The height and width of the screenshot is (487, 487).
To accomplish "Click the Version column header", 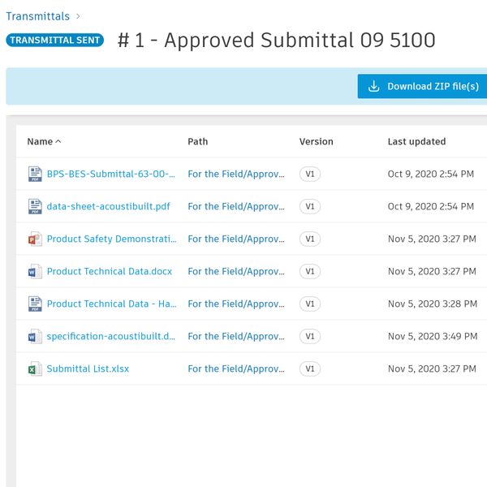I will coord(316,141).
